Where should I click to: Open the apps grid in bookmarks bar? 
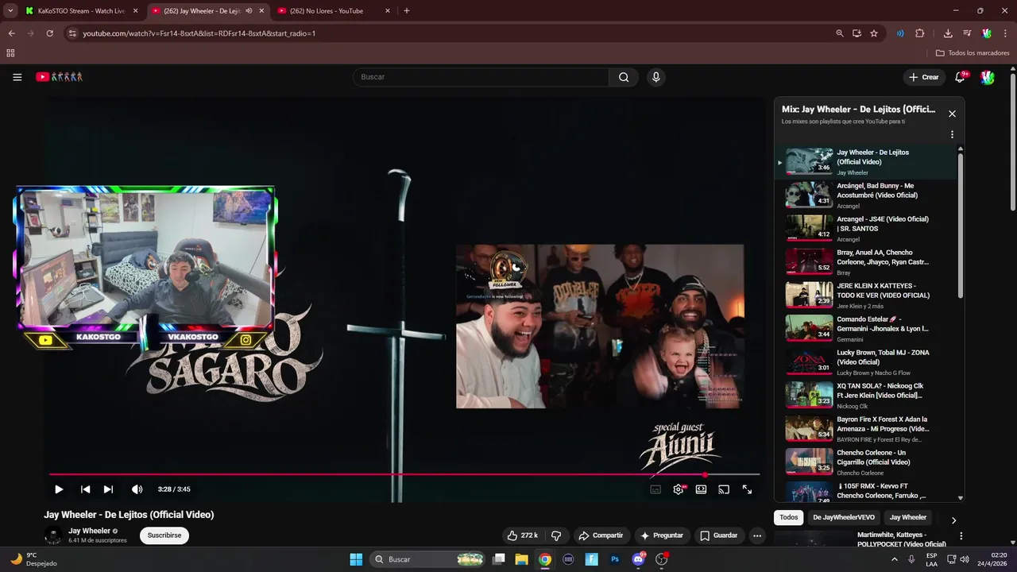(10, 53)
